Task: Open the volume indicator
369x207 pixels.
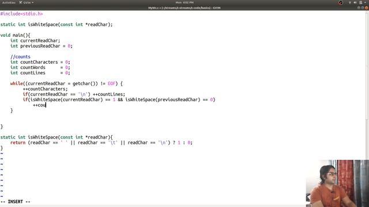Action: (x=355, y=2)
